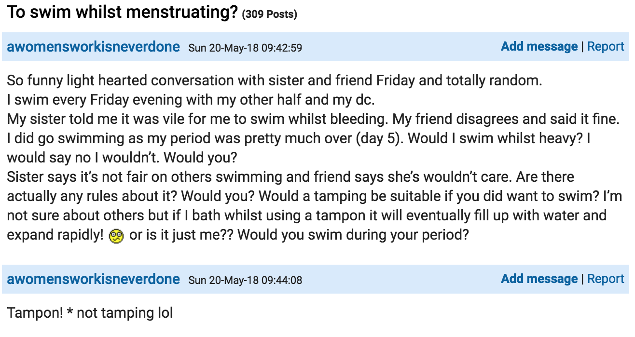This screenshot has width=635, height=337.
Task: Select the timestamp Sun 20-May-18 09:42:59
Action: pyautogui.click(x=245, y=48)
